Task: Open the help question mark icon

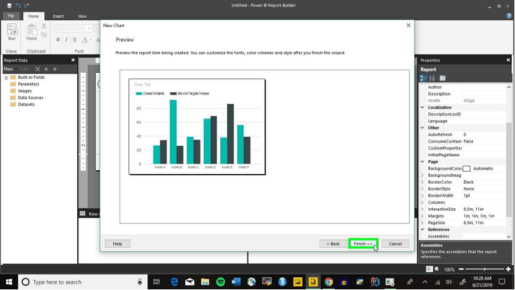Action: coord(509,16)
